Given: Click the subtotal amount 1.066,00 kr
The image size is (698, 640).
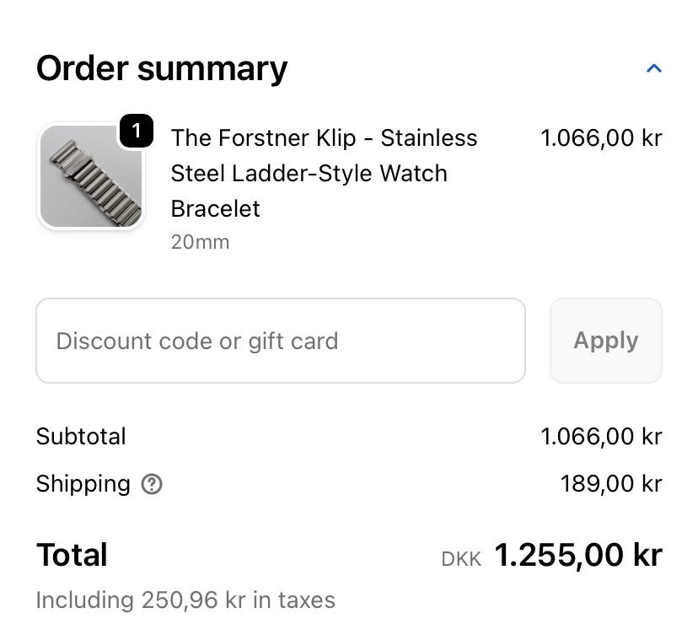Looking at the screenshot, I should point(601,437).
